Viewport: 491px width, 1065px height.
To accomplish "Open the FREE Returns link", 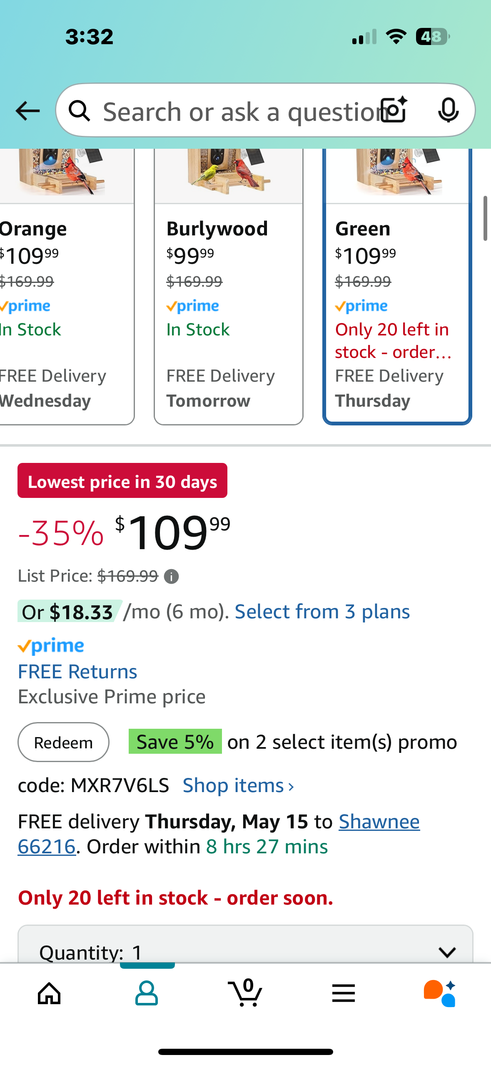I will pyautogui.click(x=77, y=672).
